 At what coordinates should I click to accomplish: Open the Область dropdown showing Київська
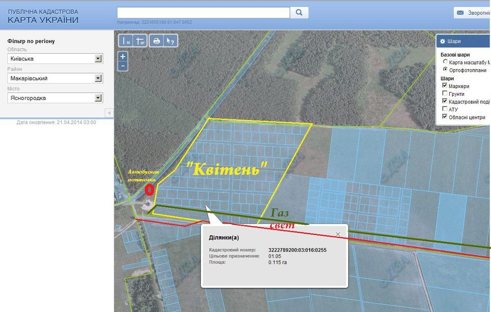coord(55,58)
